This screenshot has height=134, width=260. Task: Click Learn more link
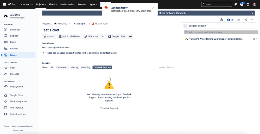(18, 130)
